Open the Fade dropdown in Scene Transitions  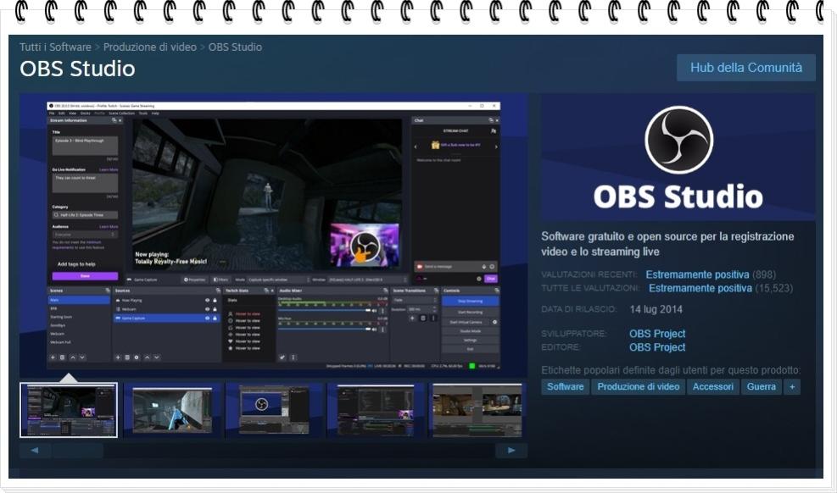pyautogui.click(x=414, y=300)
